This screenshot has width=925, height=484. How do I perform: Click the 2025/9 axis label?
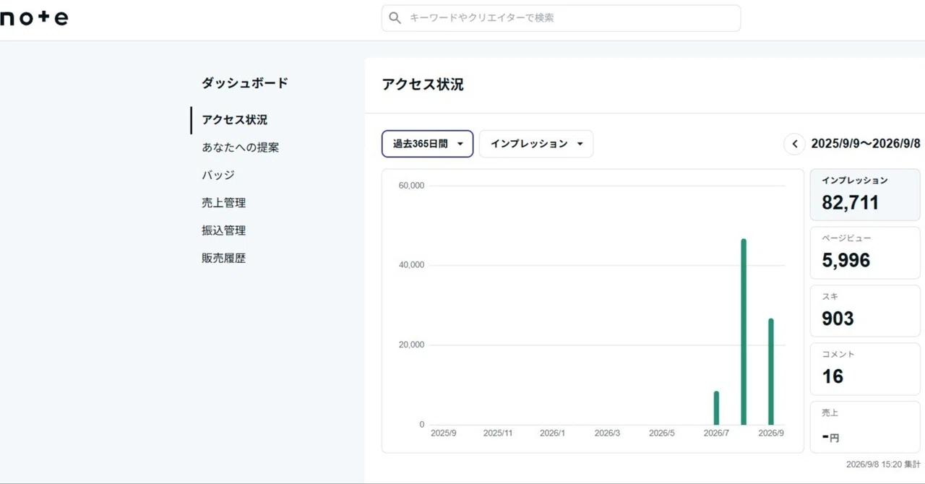(443, 433)
